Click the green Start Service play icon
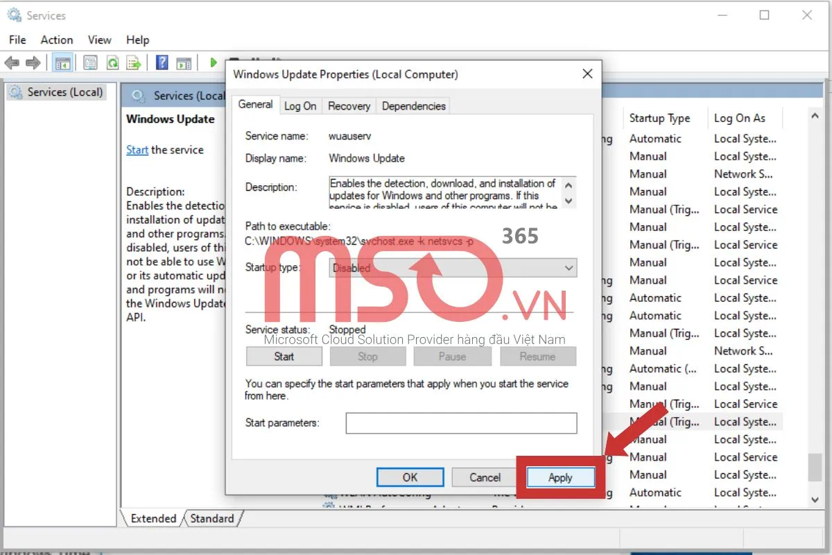This screenshot has height=555, width=832. click(214, 63)
